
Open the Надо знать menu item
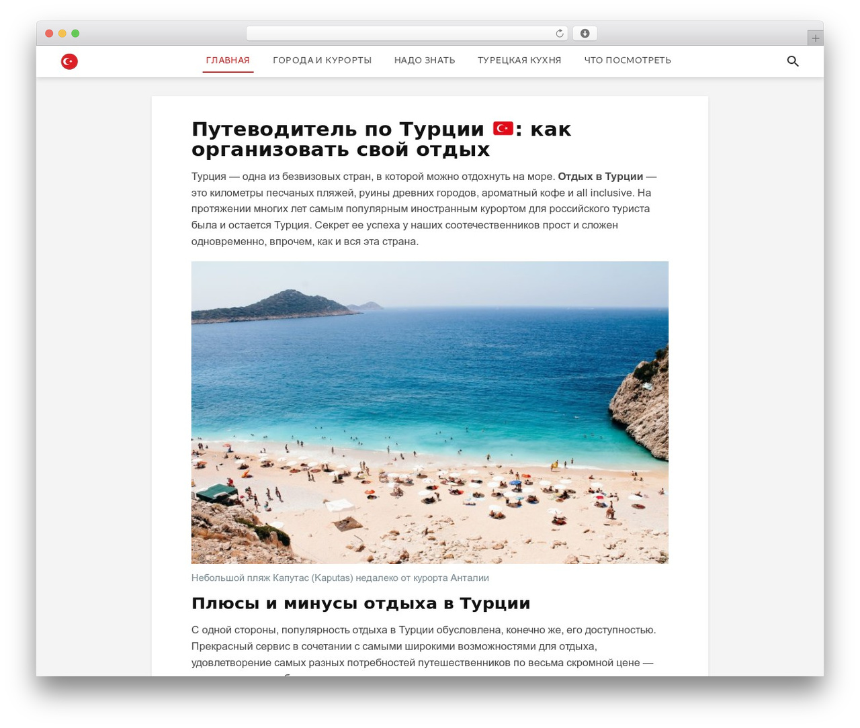click(x=425, y=60)
